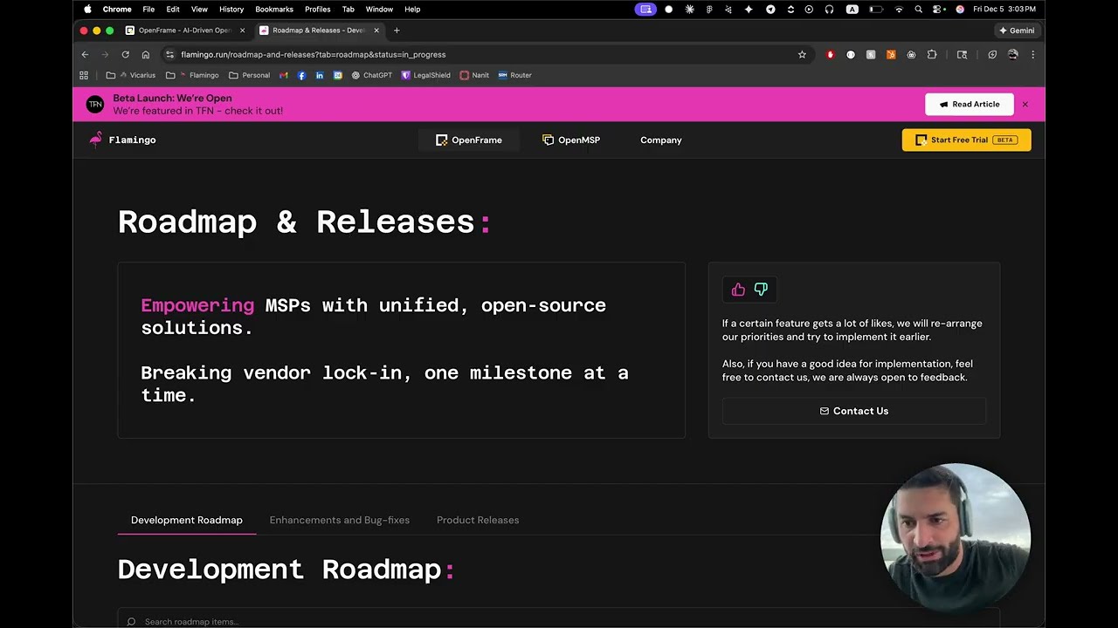
Task: Open the Chrome three-dot menu
Action: coord(1032,54)
